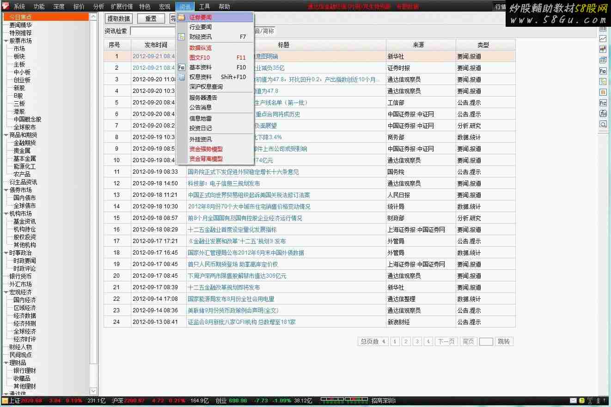Click the blue list window icon in right sidebar
The height and width of the screenshot is (407, 611).
(x=603, y=60)
